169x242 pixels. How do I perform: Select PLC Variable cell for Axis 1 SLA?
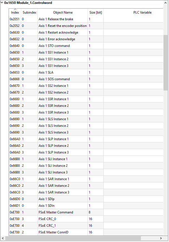(x=133, y=72)
